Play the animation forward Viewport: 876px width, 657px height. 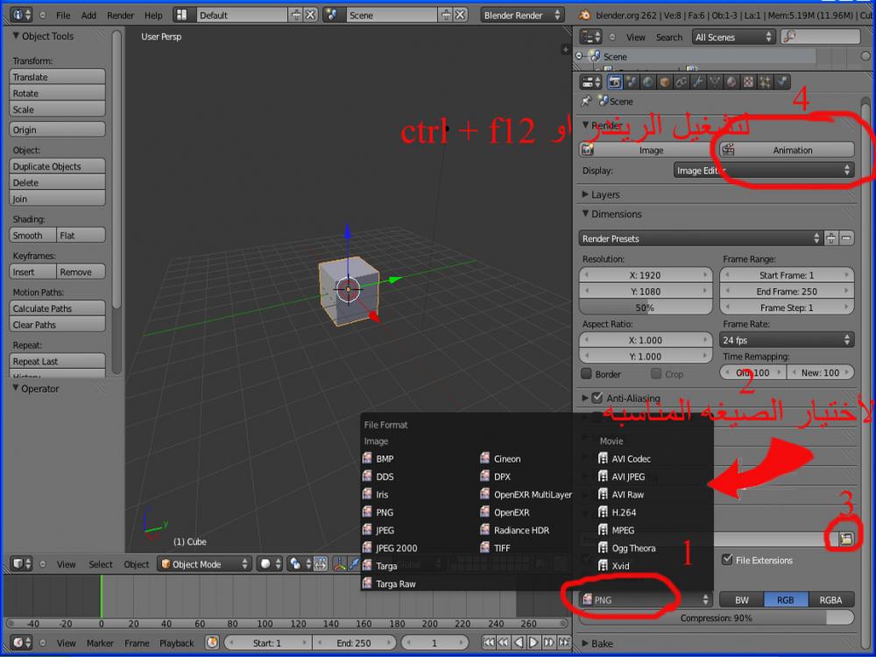tap(533, 642)
